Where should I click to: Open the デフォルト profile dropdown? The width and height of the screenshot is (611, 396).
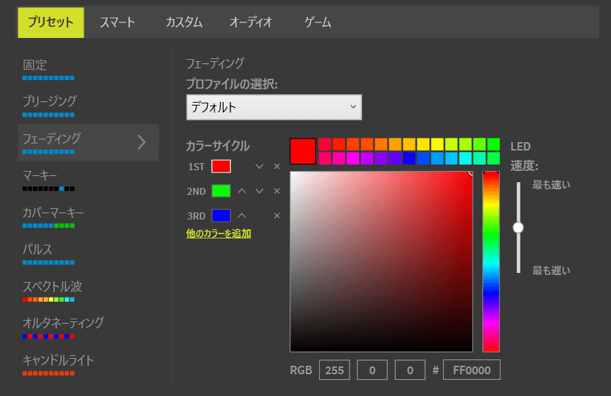click(274, 107)
